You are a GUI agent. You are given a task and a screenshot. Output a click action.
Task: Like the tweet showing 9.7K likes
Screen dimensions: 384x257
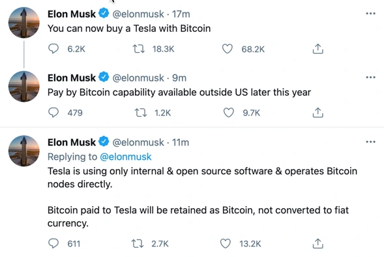(228, 113)
